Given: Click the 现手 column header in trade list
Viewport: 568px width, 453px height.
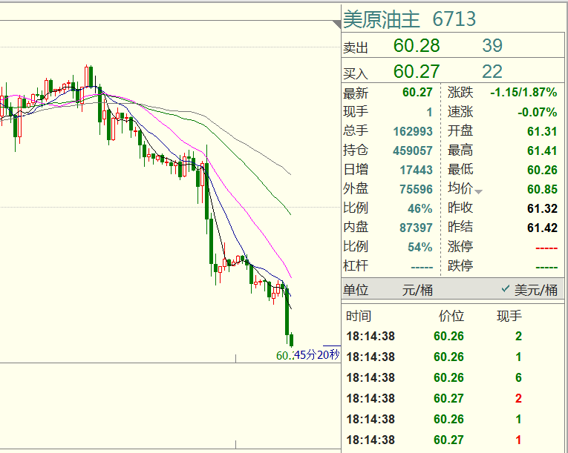Looking at the screenshot, I should 509,316.
